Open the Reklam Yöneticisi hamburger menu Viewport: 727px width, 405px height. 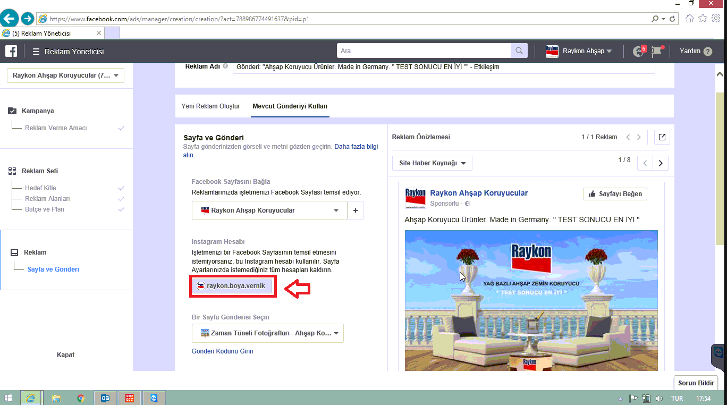[36, 52]
